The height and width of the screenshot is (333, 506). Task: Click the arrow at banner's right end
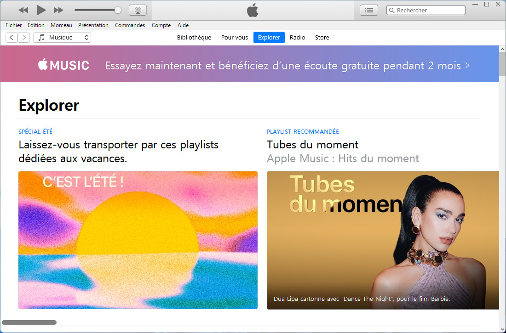click(467, 65)
